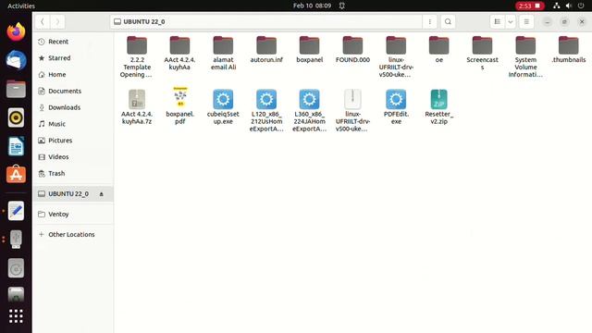Go back with the back arrow
The width and height of the screenshot is (592, 333).
pyautogui.click(x=43, y=21)
